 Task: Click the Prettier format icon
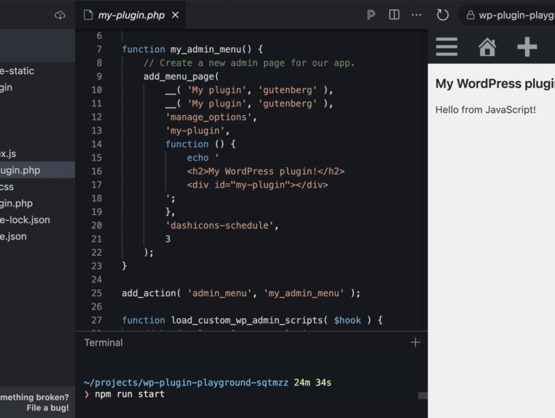click(371, 15)
